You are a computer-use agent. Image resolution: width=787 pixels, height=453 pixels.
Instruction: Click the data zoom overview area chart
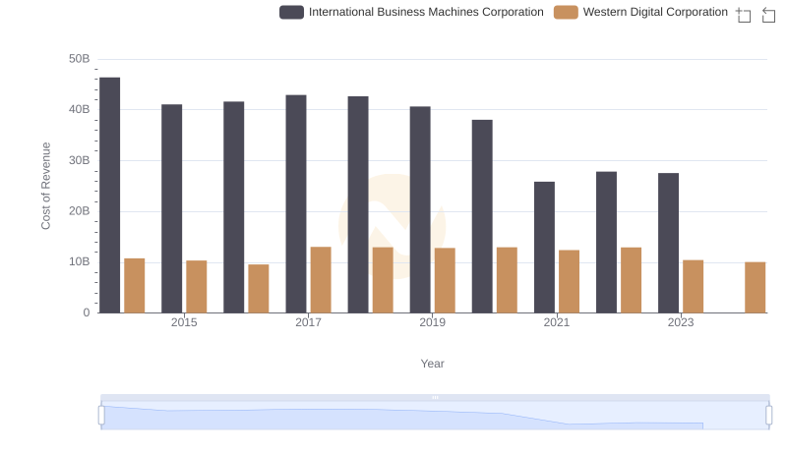click(435, 416)
